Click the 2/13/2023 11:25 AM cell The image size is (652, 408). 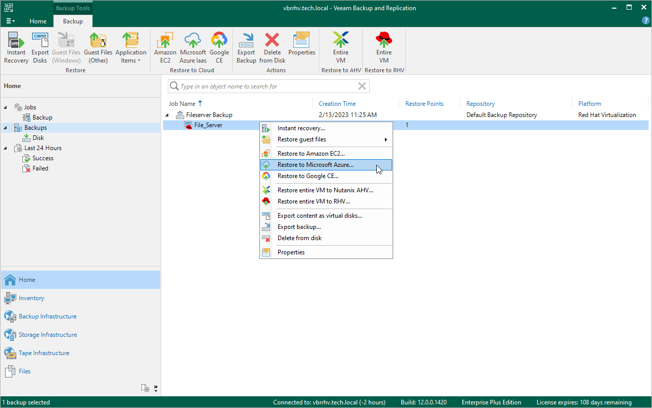[x=348, y=115]
